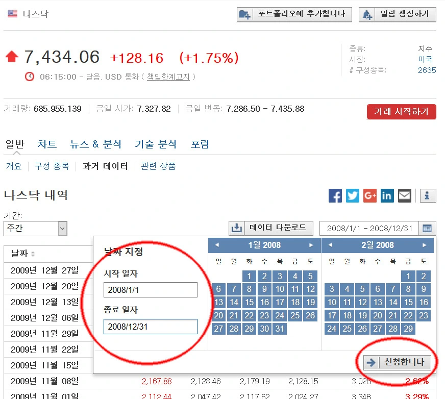Go to previous month from 1월 2008

tap(217, 245)
